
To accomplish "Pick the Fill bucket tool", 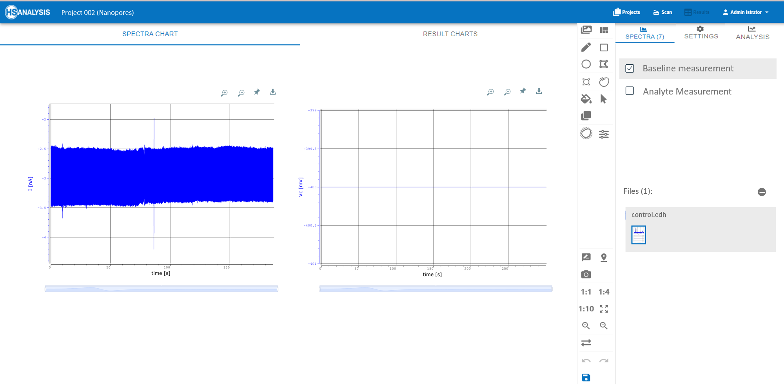I will pos(586,99).
